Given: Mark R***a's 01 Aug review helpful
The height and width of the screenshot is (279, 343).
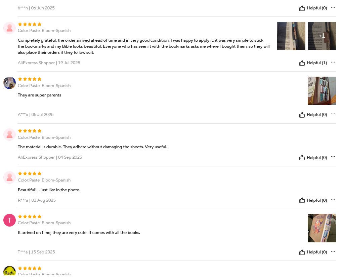Looking at the screenshot, I should pos(302,200).
